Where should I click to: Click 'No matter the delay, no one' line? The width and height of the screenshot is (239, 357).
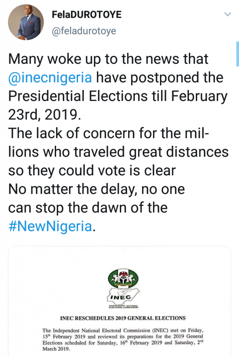(96, 189)
